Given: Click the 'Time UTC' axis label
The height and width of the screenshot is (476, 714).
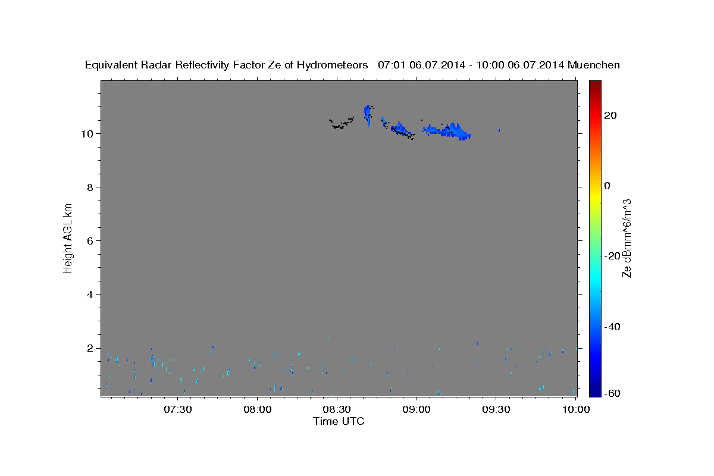Looking at the screenshot, I should click(x=339, y=421).
